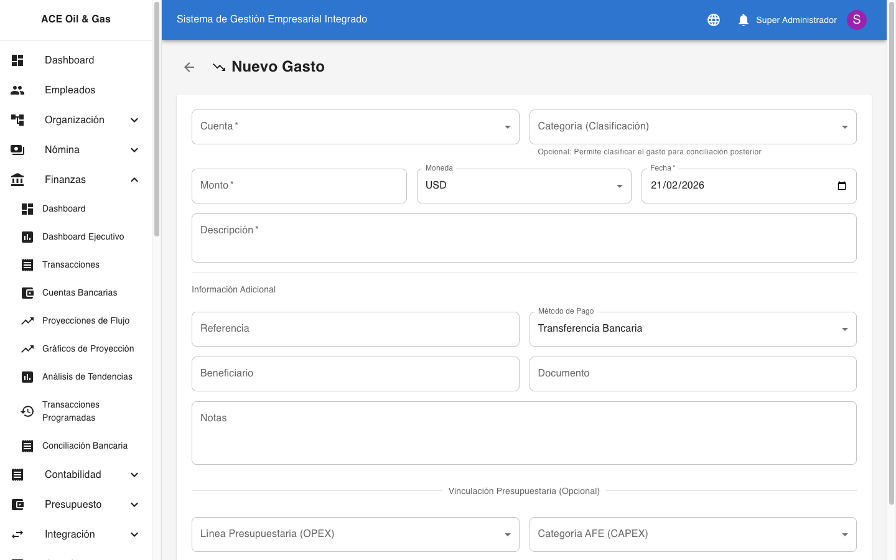Click the Transacciones Programadas history icon

click(27, 411)
